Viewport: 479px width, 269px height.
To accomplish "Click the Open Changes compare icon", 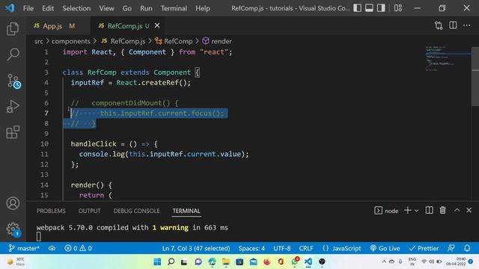I will click(439, 25).
